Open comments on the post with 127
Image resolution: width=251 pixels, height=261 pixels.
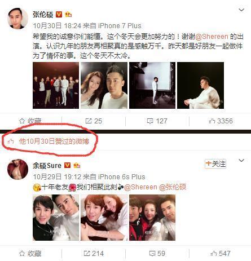pos(157,121)
